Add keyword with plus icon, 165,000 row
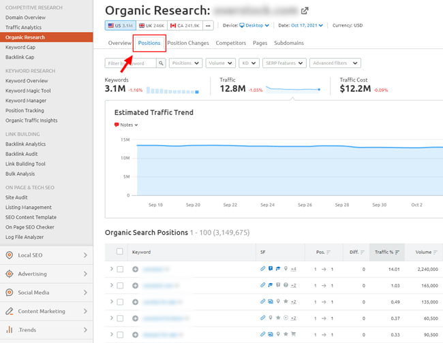The image size is (443, 343). (136, 286)
